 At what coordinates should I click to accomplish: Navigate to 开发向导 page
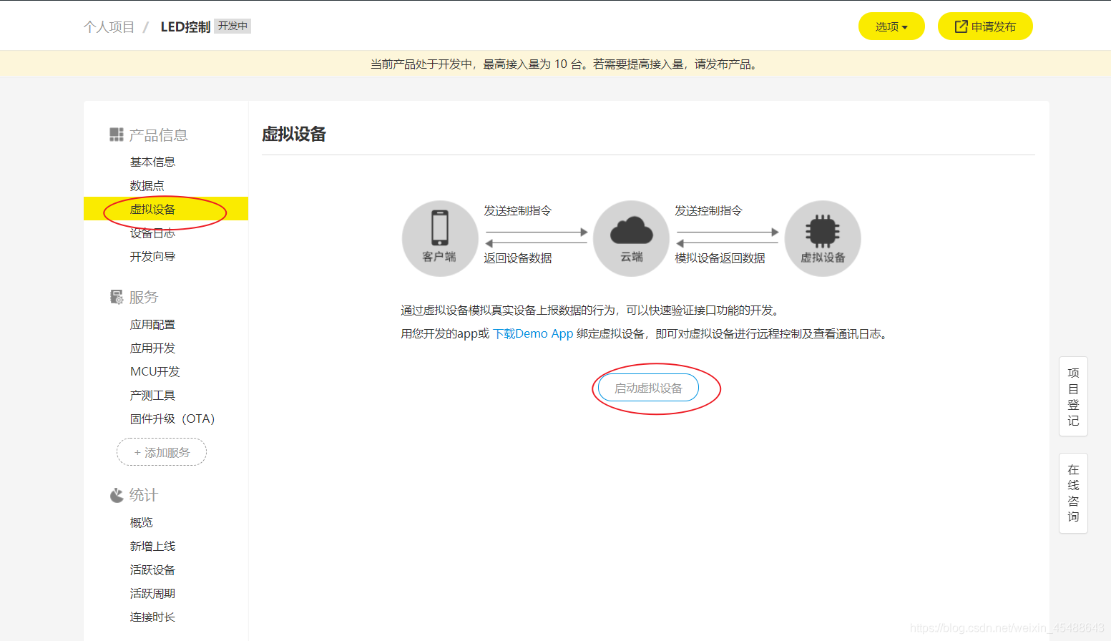pos(152,257)
